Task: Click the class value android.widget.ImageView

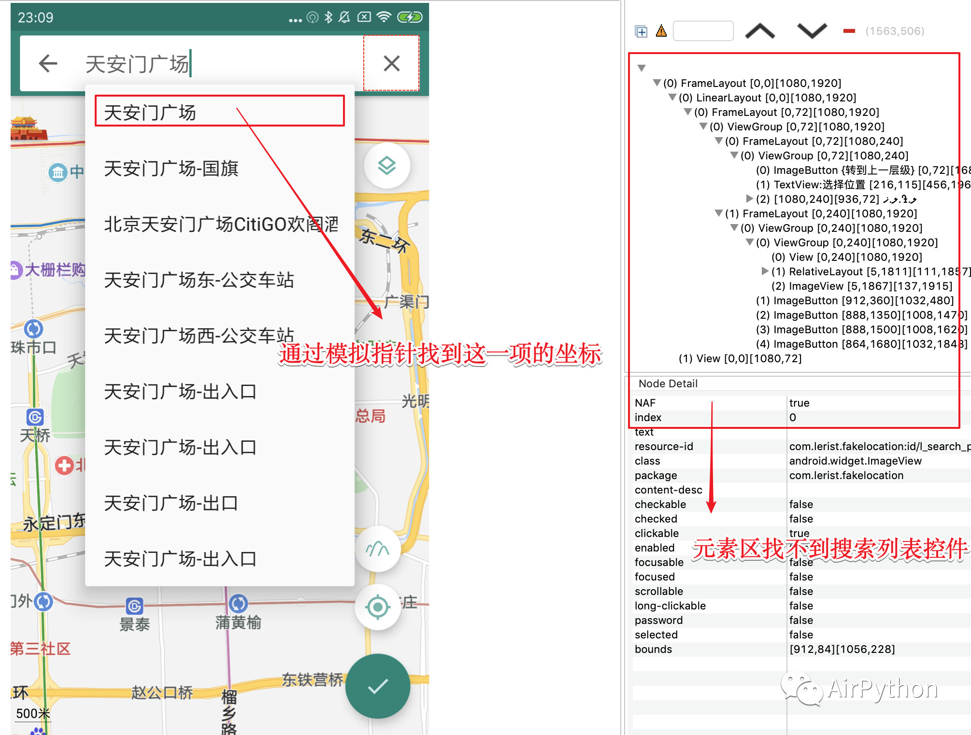Action: (855, 461)
